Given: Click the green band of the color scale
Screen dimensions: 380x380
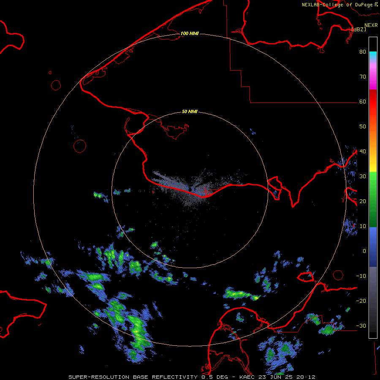Looking at the screenshot, I should tap(373, 199).
